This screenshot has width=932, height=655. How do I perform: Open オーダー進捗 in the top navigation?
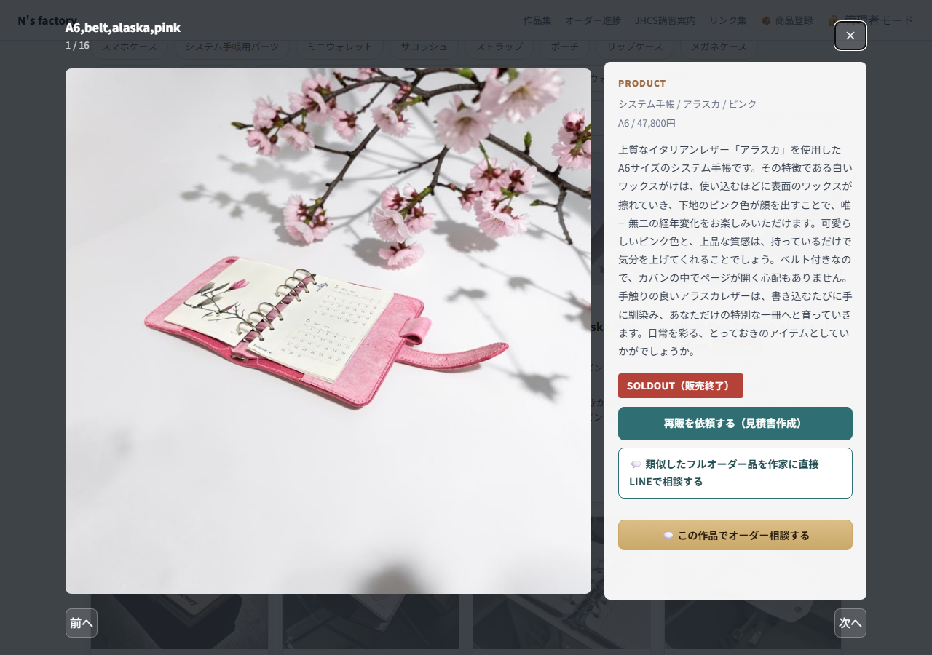[593, 20]
